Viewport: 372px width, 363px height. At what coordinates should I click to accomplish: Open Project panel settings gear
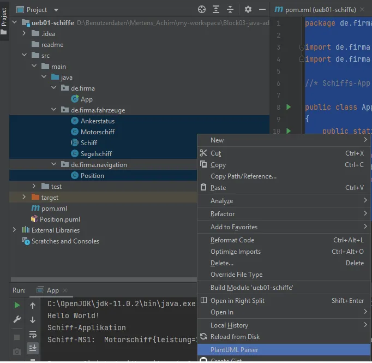pos(248,9)
